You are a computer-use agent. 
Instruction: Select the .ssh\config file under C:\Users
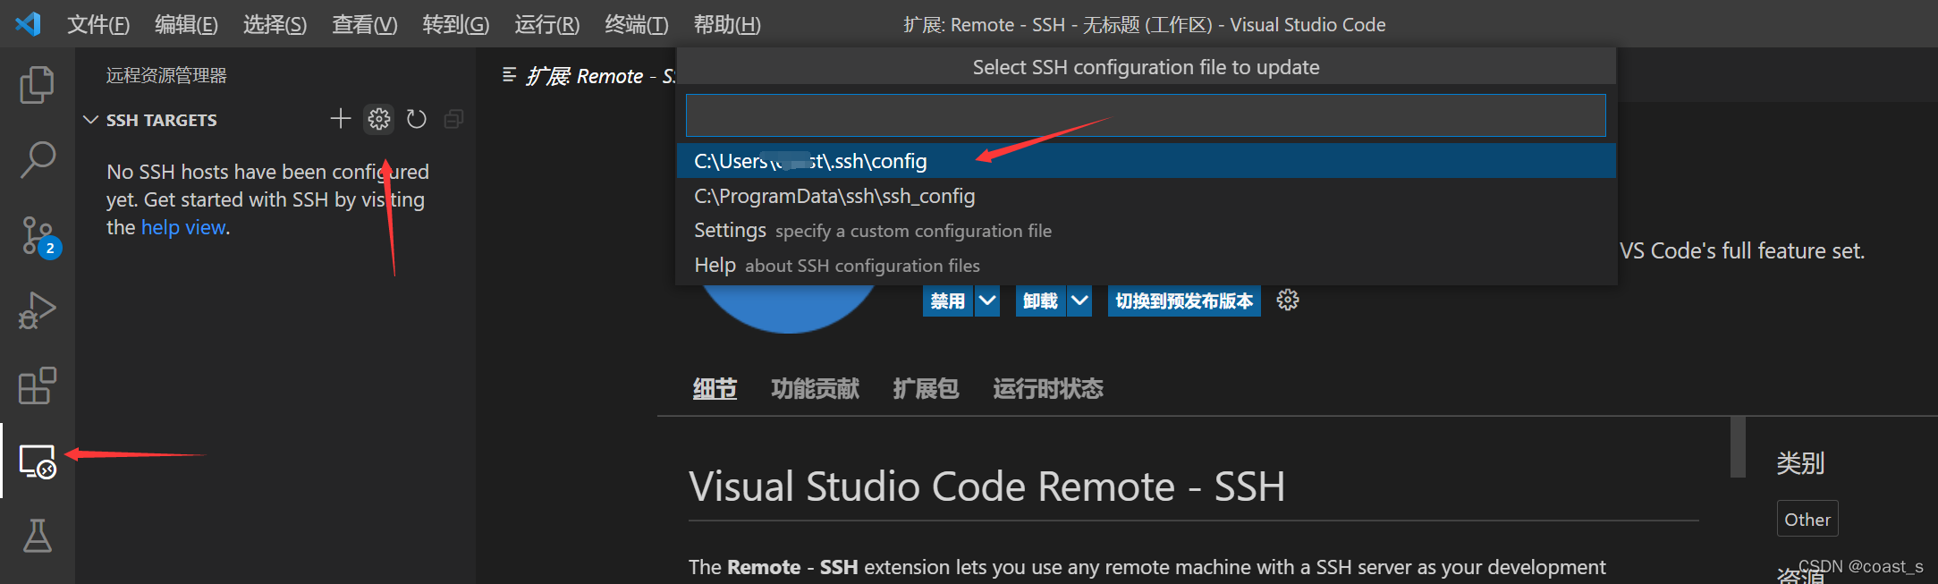click(x=1147, y=161)
